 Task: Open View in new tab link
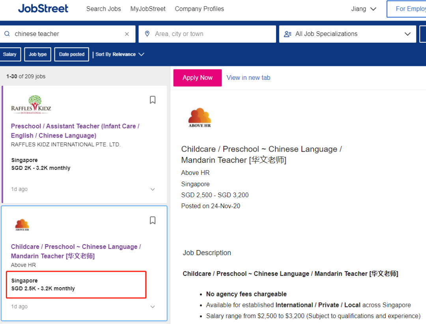click(x=248, y=78)
